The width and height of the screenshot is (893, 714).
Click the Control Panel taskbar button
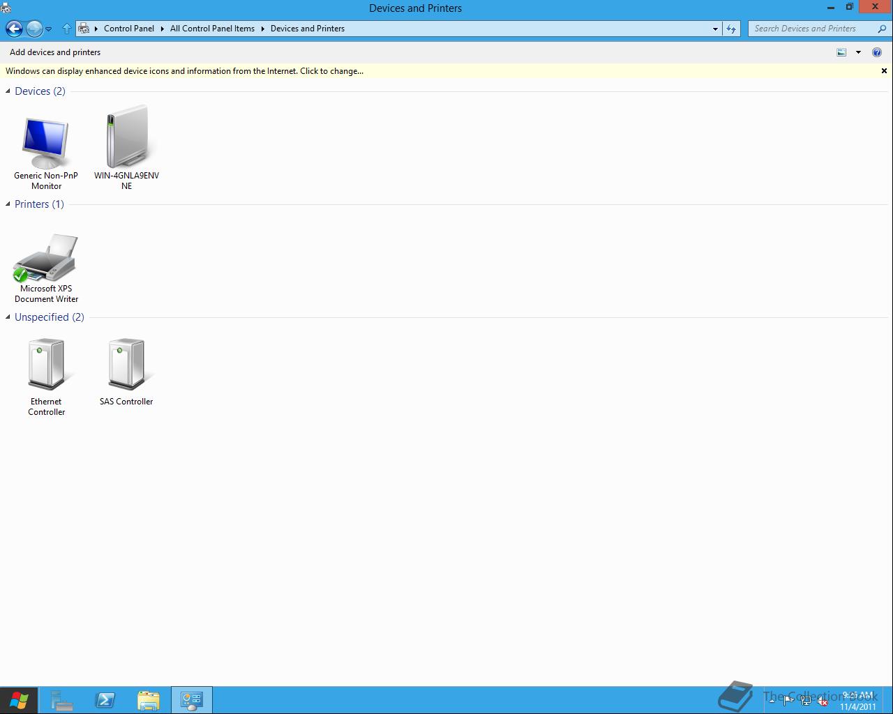click(192, 700)
